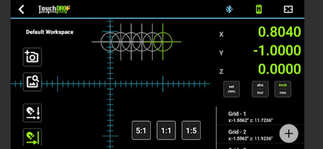The image size is (323, 149).
Task: Tap the add camera snapshot icon
Action: point(32,57)
